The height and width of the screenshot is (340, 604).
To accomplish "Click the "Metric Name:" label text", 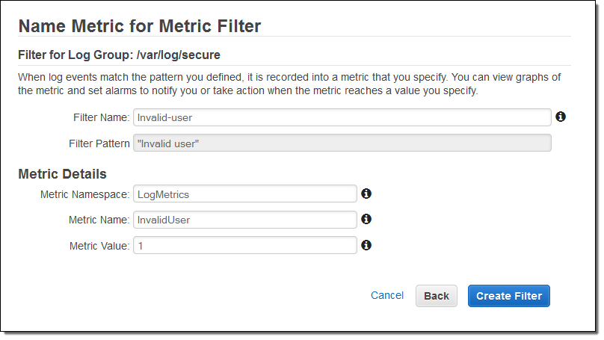I will tap(99, 220).
